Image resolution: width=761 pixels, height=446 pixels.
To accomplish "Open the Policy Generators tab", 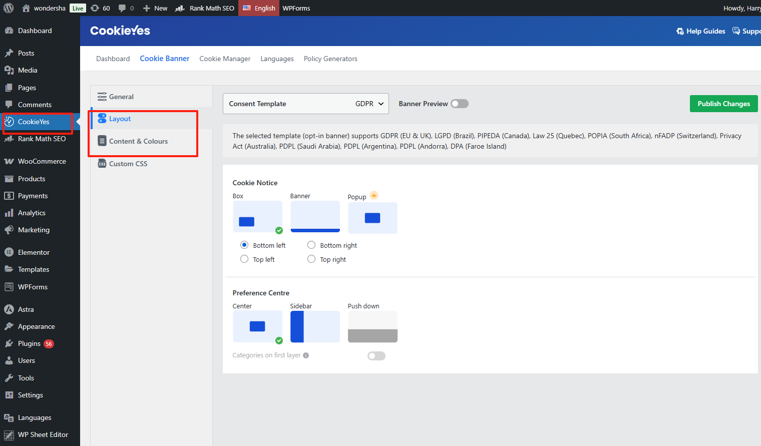I will click(x=330, y=59).
